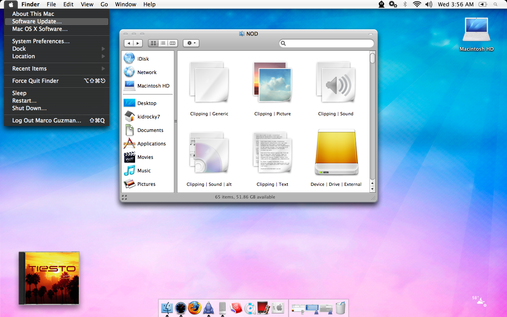Launch Firefox from the Dock
Viewport: 507px width, 317px height.
pyautogui.click(x=194, y=307)
